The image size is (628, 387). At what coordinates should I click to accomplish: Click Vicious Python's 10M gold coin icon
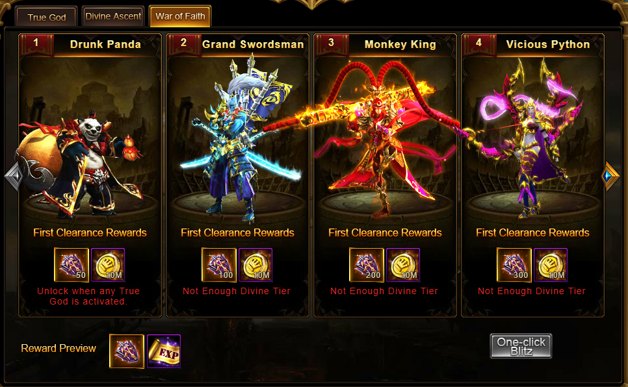pos(551,265)
